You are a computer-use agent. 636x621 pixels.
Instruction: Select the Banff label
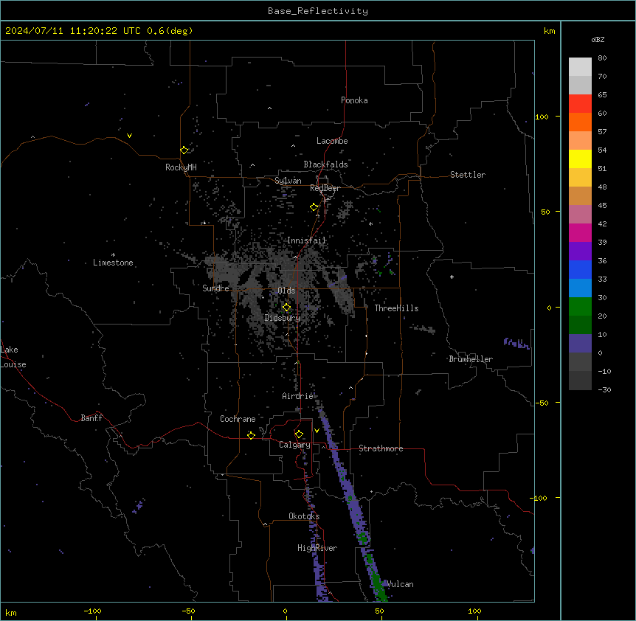91,418
